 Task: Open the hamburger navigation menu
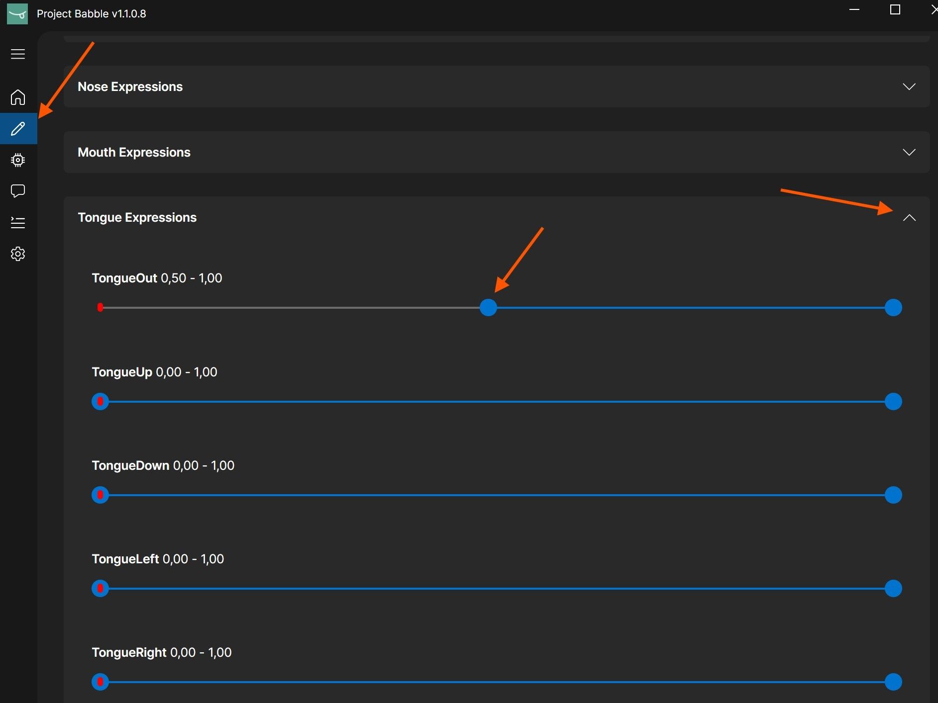(18, 54)
